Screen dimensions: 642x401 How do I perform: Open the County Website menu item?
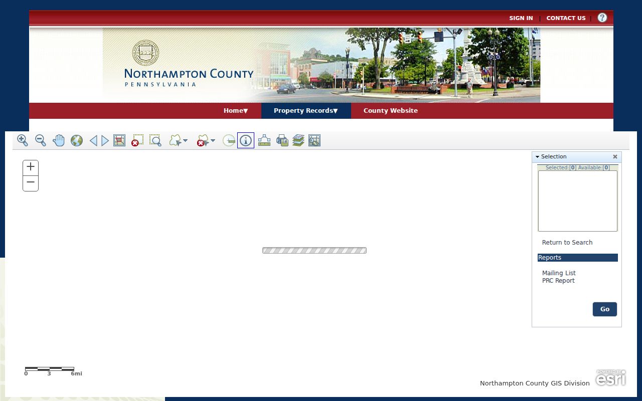tap(391, 111)
